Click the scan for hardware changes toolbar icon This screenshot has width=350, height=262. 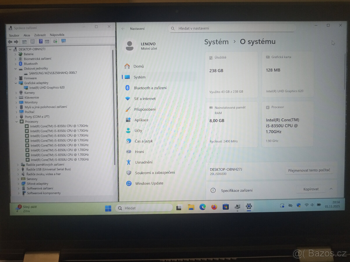tap(55, 41)
